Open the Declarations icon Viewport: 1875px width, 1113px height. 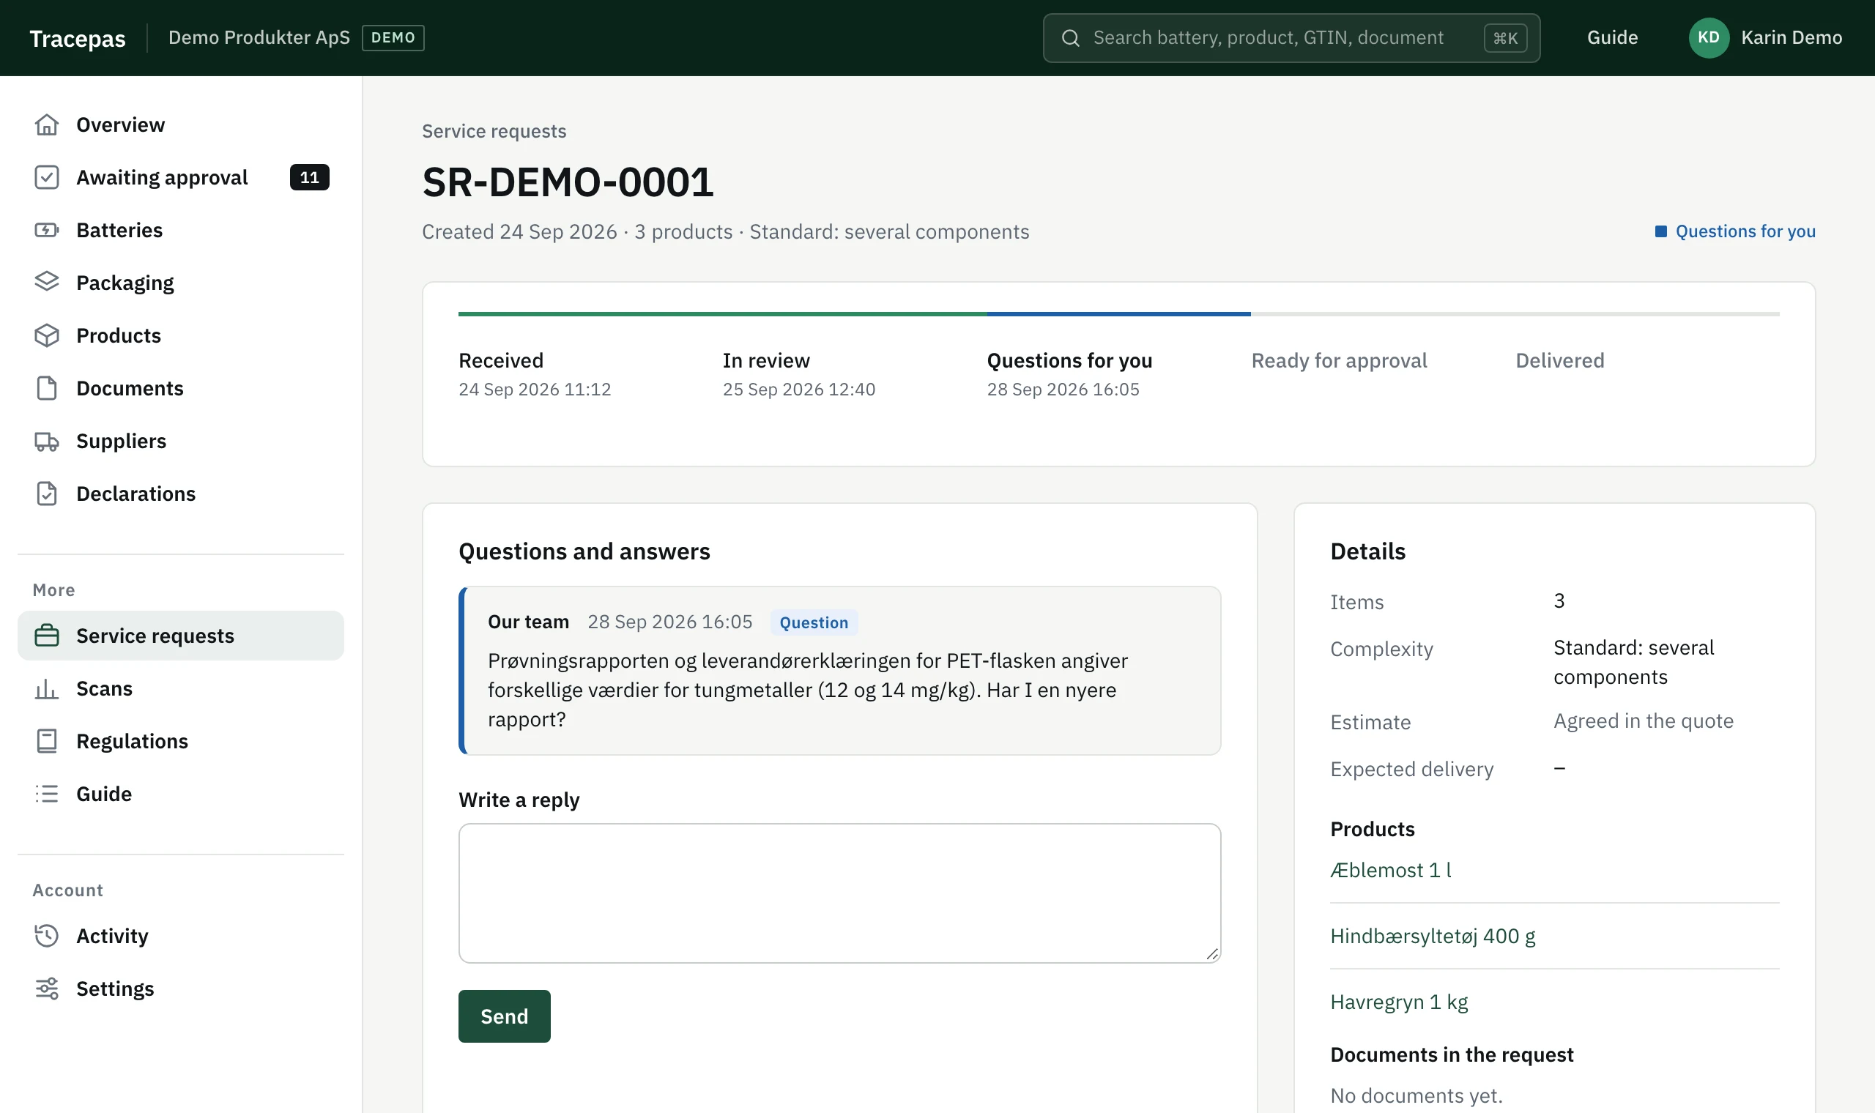[x=46, y=494]
